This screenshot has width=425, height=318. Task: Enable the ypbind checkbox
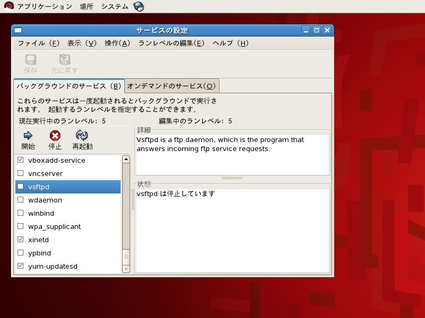20,253
